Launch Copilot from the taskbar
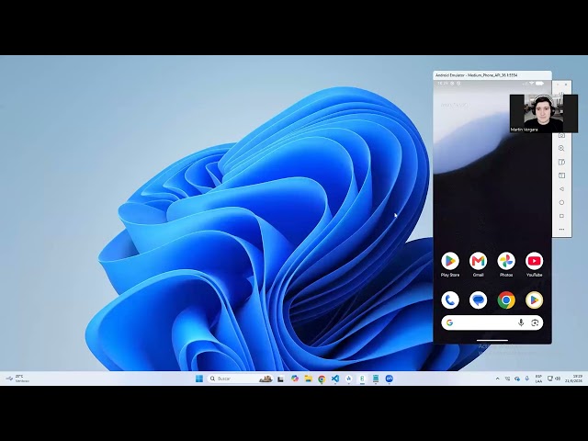 click(x=295, y=379)
